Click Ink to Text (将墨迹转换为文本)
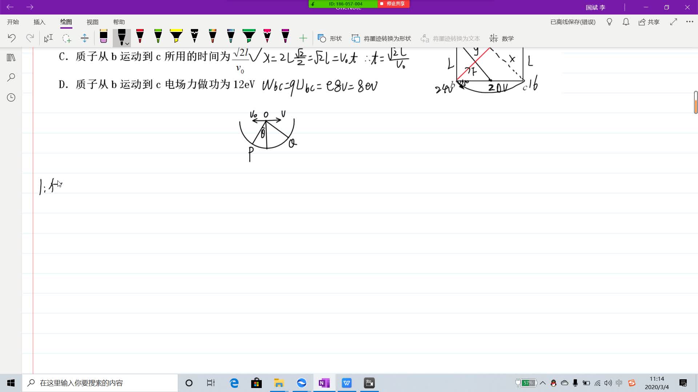Viewport: 698px width, 392px height. [450, 38]
